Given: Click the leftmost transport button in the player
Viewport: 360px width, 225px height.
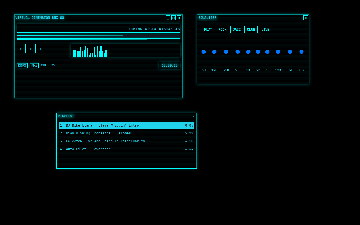Looking at the screenshot, I should tap(21, 48).
